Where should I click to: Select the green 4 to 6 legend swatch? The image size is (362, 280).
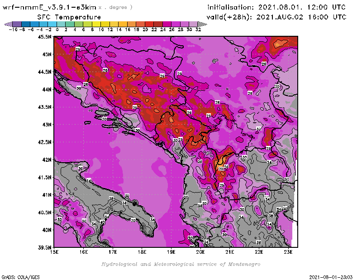78,24
